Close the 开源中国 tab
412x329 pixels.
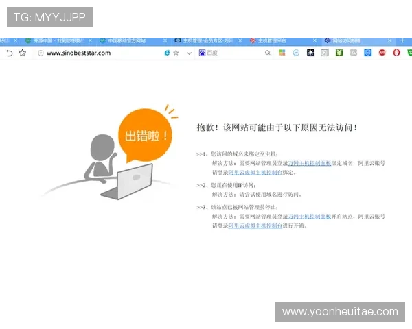click(x=90, y=40)
